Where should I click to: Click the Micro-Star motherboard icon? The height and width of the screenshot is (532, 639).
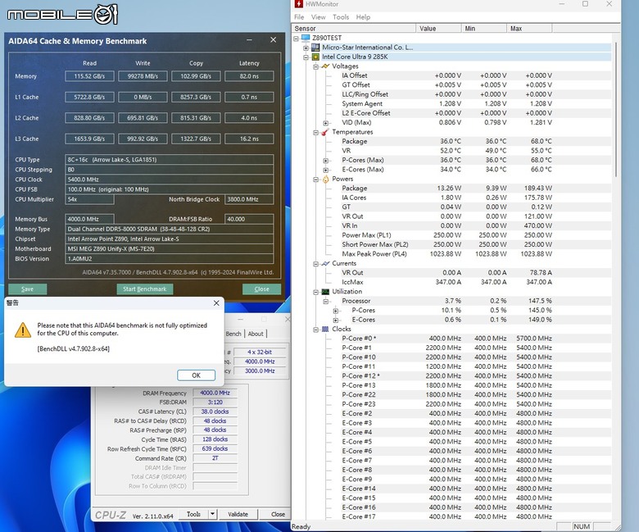[x=315, y=48]
